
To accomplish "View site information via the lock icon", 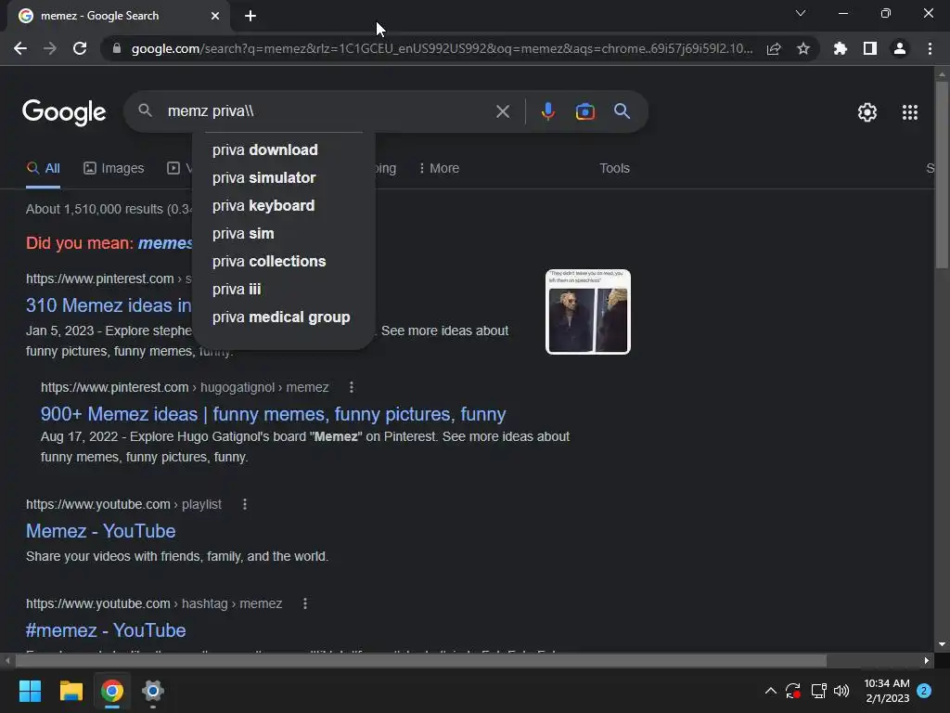I will 117,48.
